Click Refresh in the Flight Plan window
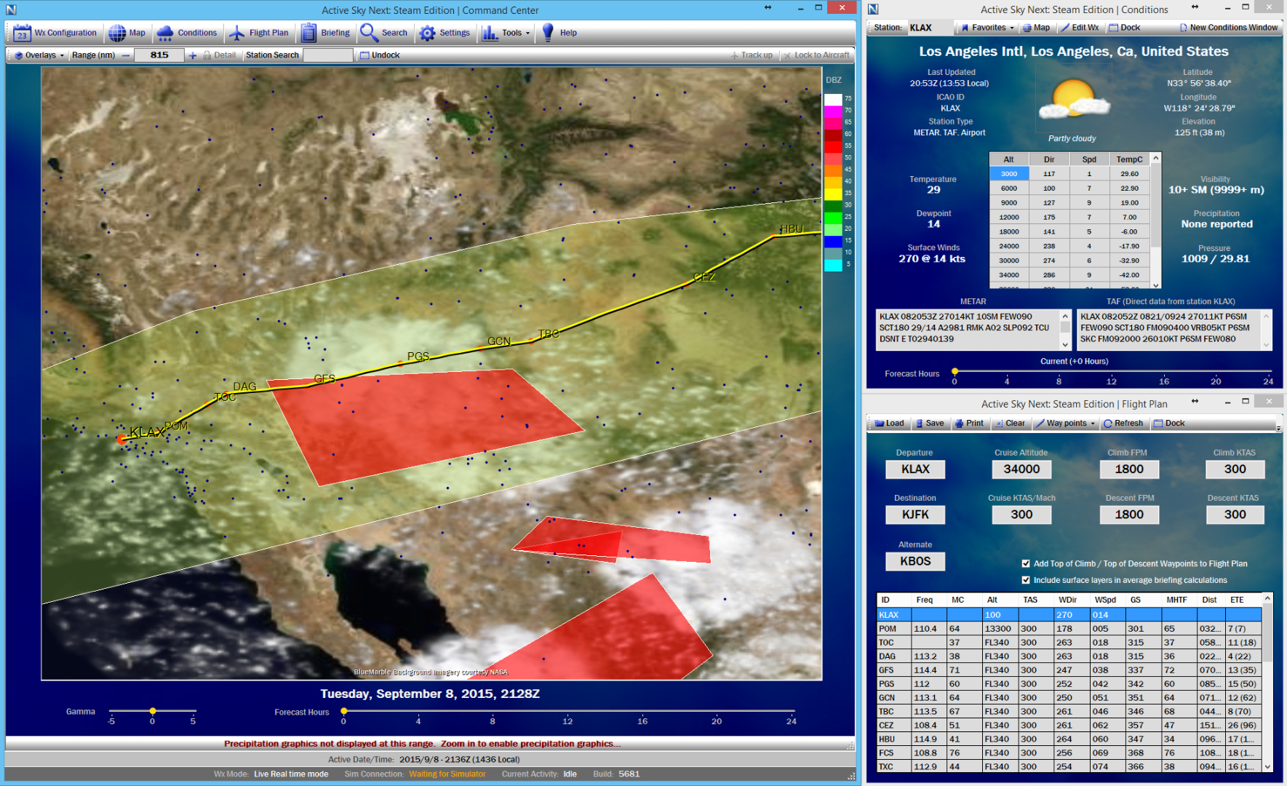The image size is (1287, 786). click(1123, 423)
